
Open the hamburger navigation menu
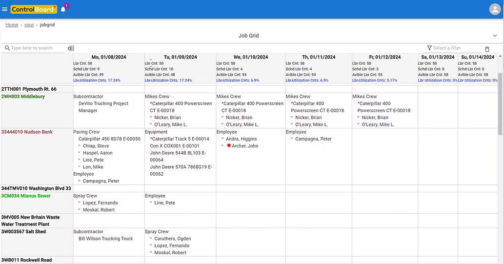click(x=5, y=9)
